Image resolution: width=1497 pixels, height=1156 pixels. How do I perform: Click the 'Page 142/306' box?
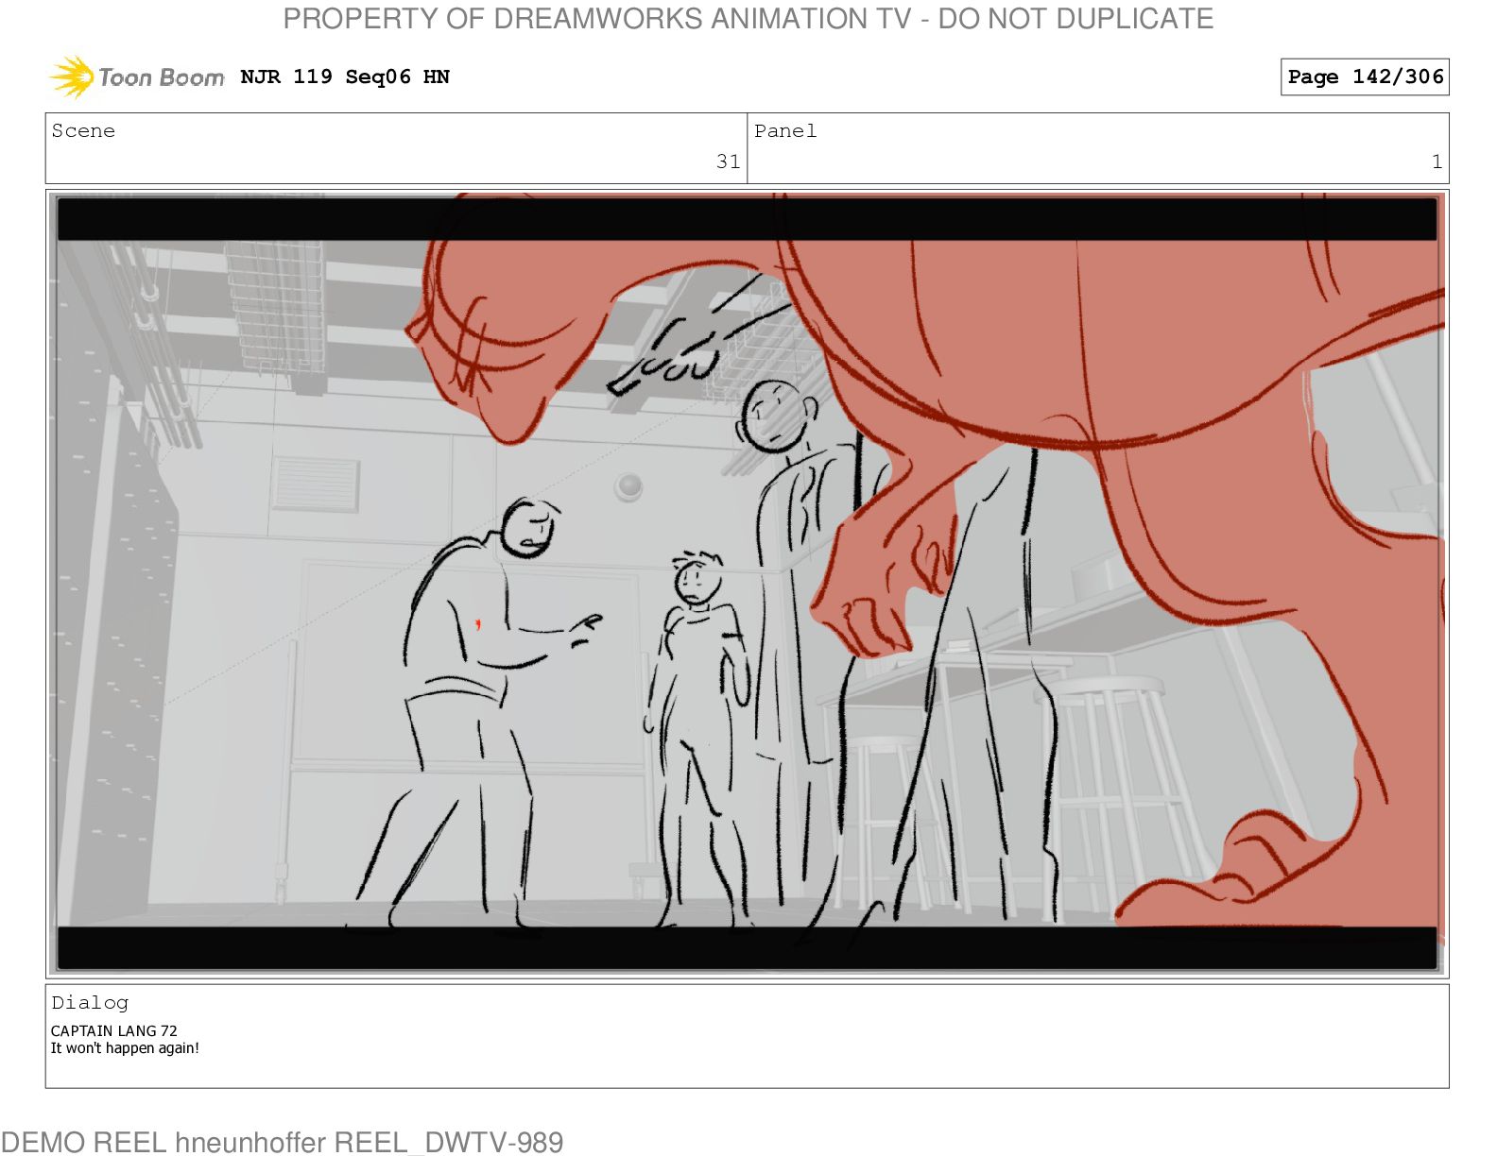[x=1365, y=76]
